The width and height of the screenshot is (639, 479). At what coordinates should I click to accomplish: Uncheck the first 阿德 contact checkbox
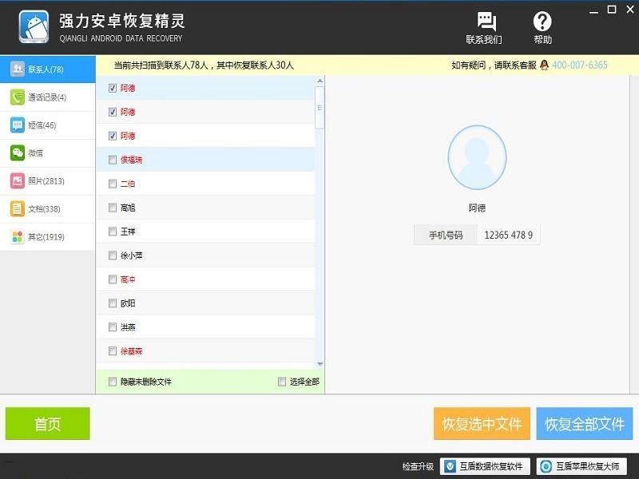point(113,88)
